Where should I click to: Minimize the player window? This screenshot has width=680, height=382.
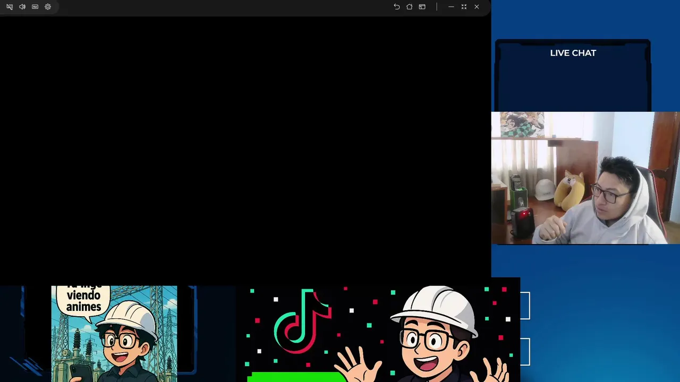(x=451, y=7)
